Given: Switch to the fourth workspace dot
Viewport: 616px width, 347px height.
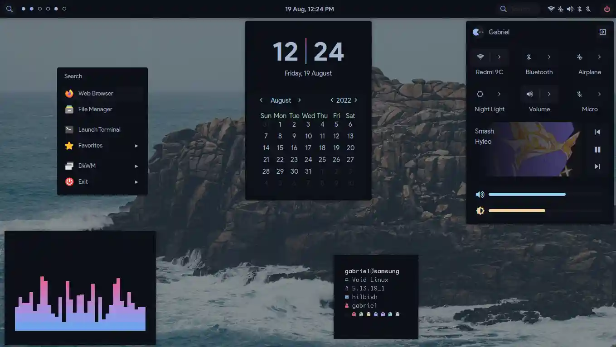Looking at the screenshot, I should tap(48, 9).
